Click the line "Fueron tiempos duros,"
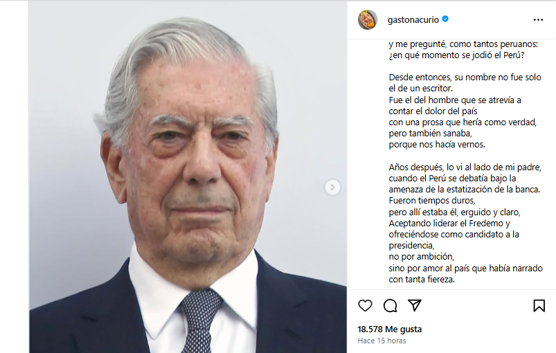The width and height of the screenshot is (556, 353). point(432,201)
